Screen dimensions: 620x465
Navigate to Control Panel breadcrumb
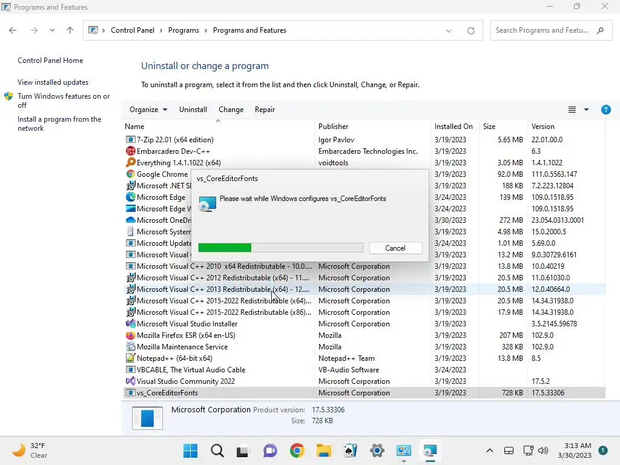pos(133,30)
